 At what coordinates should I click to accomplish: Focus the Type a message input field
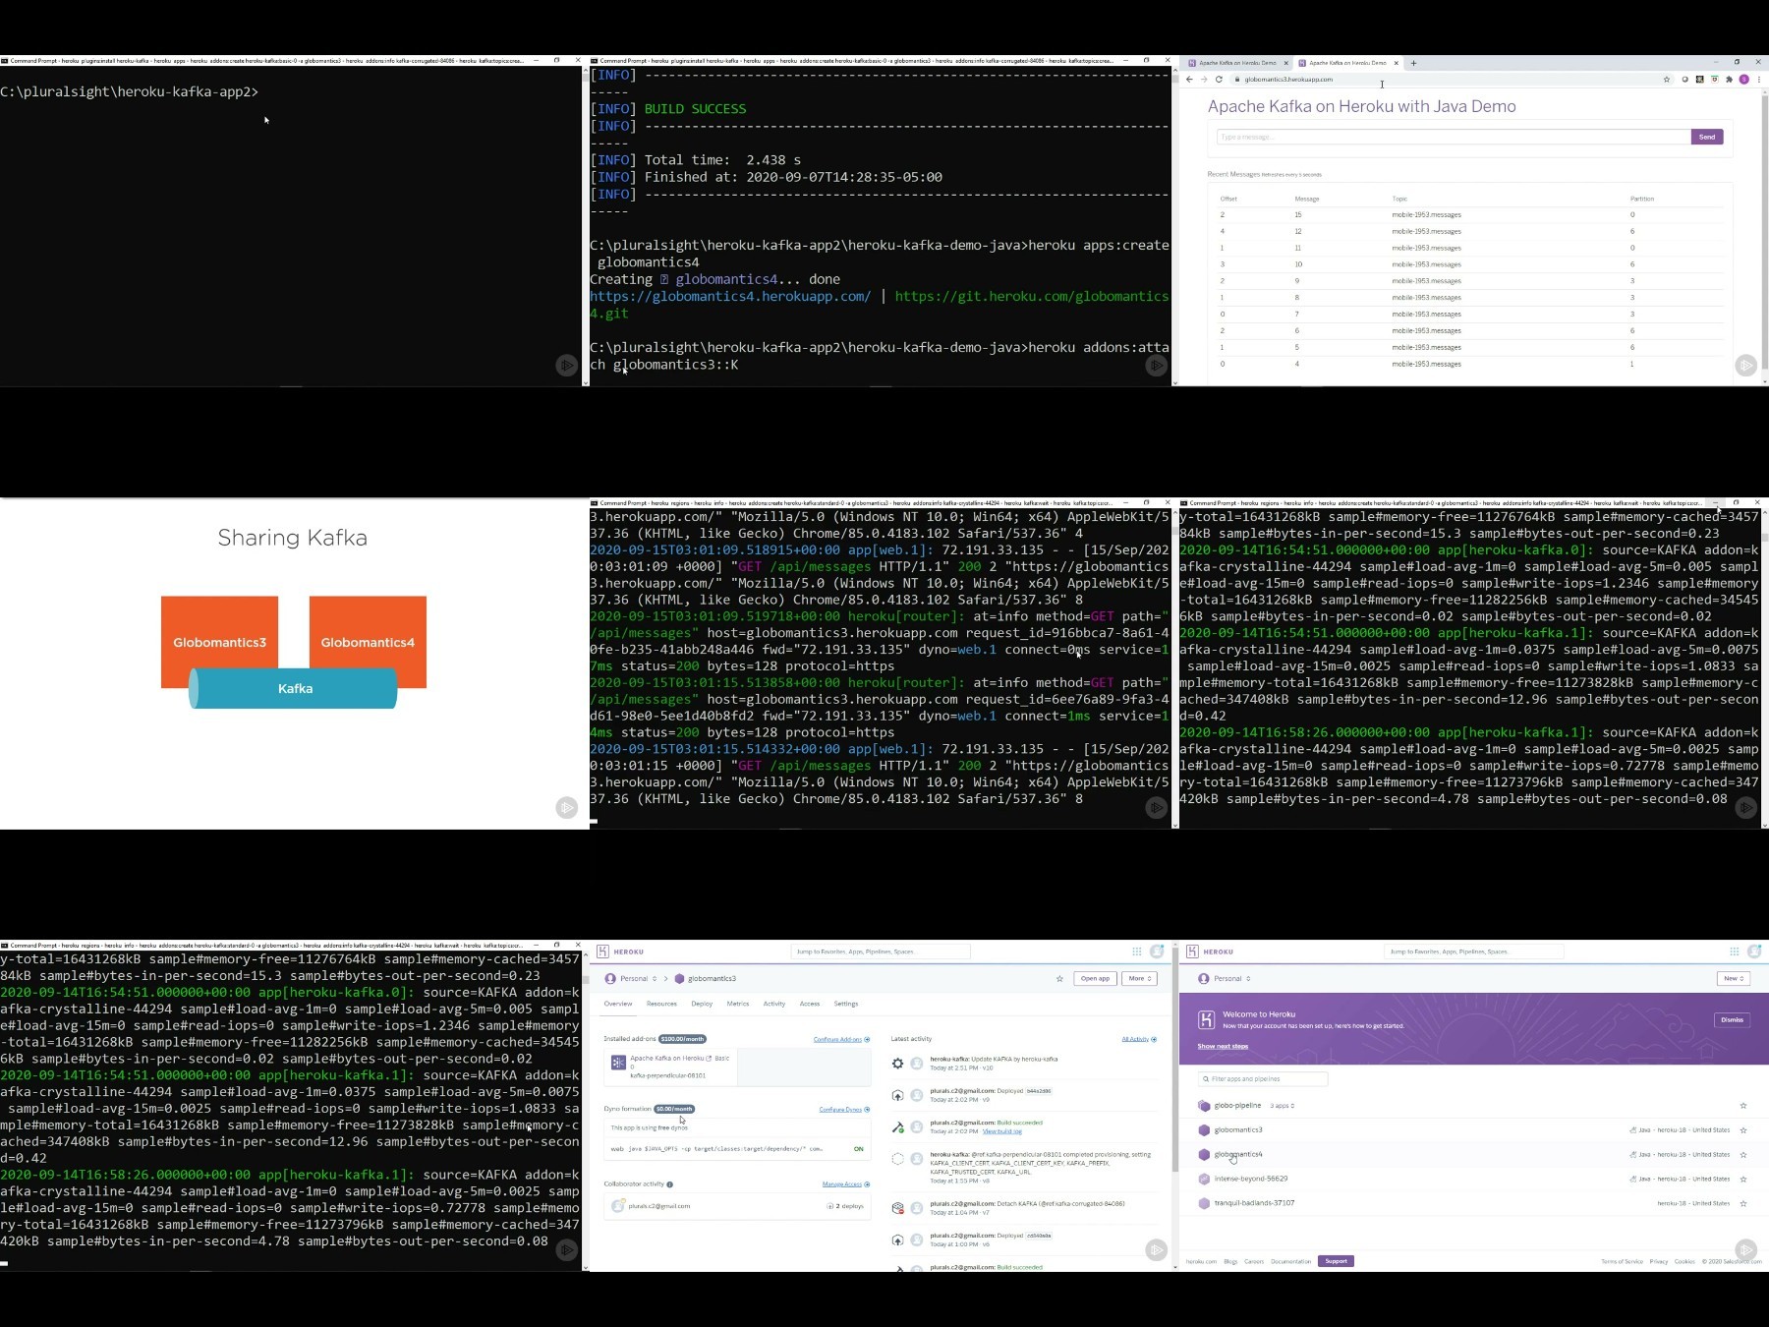pos(1454,137)
